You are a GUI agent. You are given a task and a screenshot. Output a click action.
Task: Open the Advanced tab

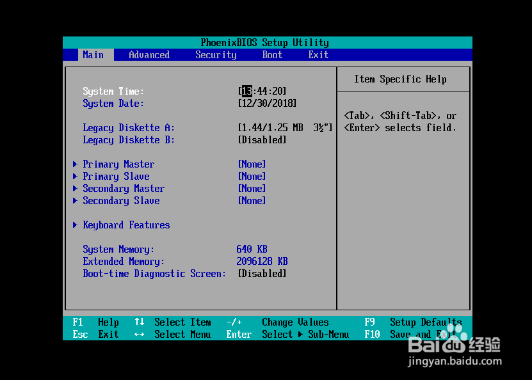point(149,55)
